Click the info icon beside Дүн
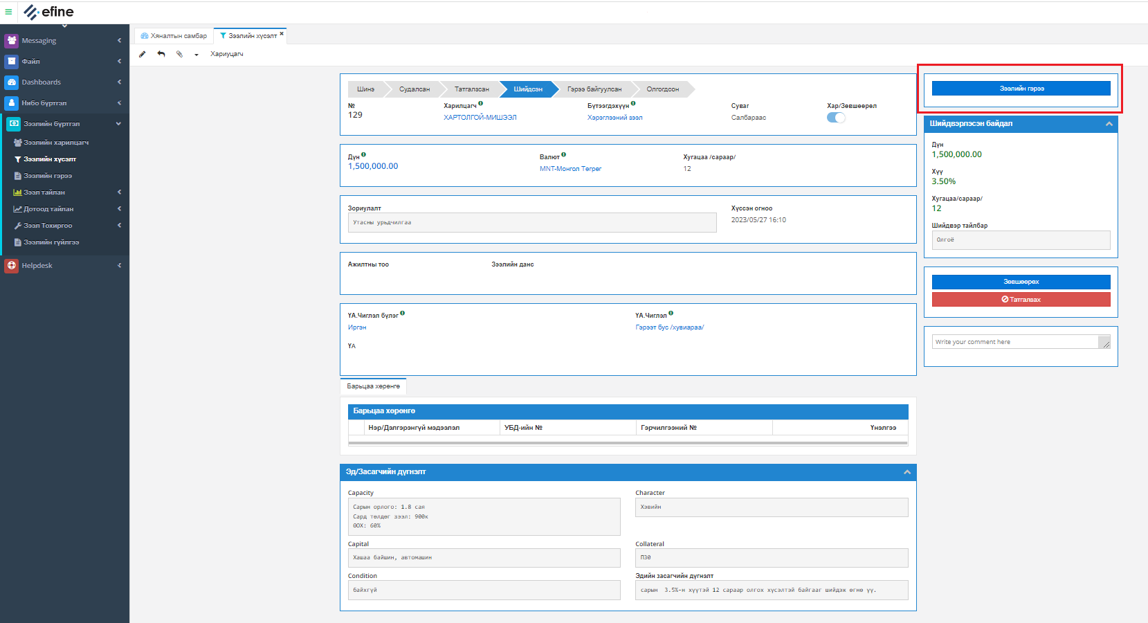Viewport: 1148px width, 623px height. (363, 154)
